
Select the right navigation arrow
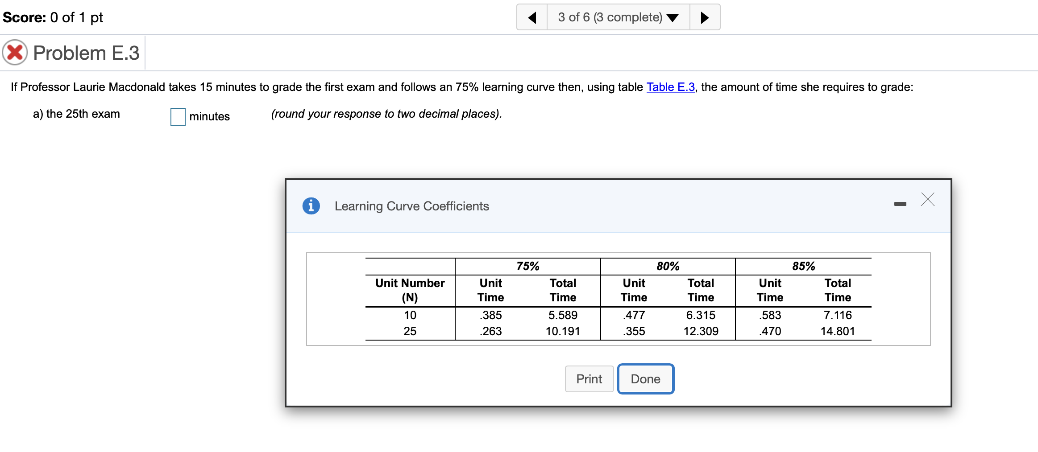(x=704, y=17)
